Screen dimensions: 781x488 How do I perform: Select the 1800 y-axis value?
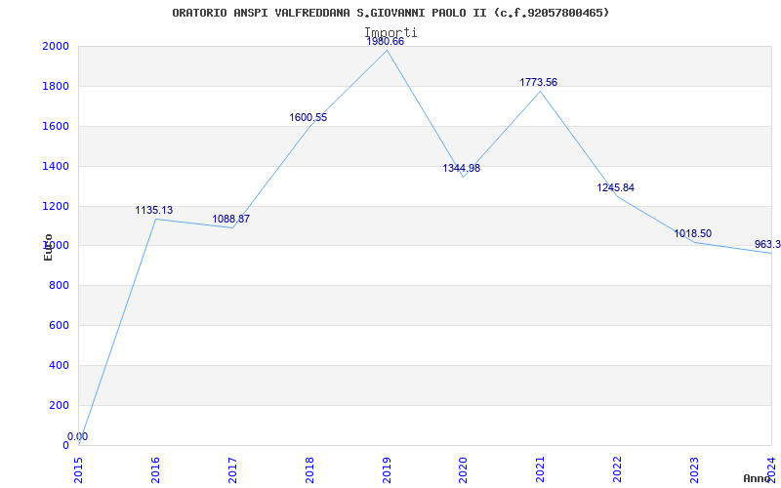(x=56, y=86)
